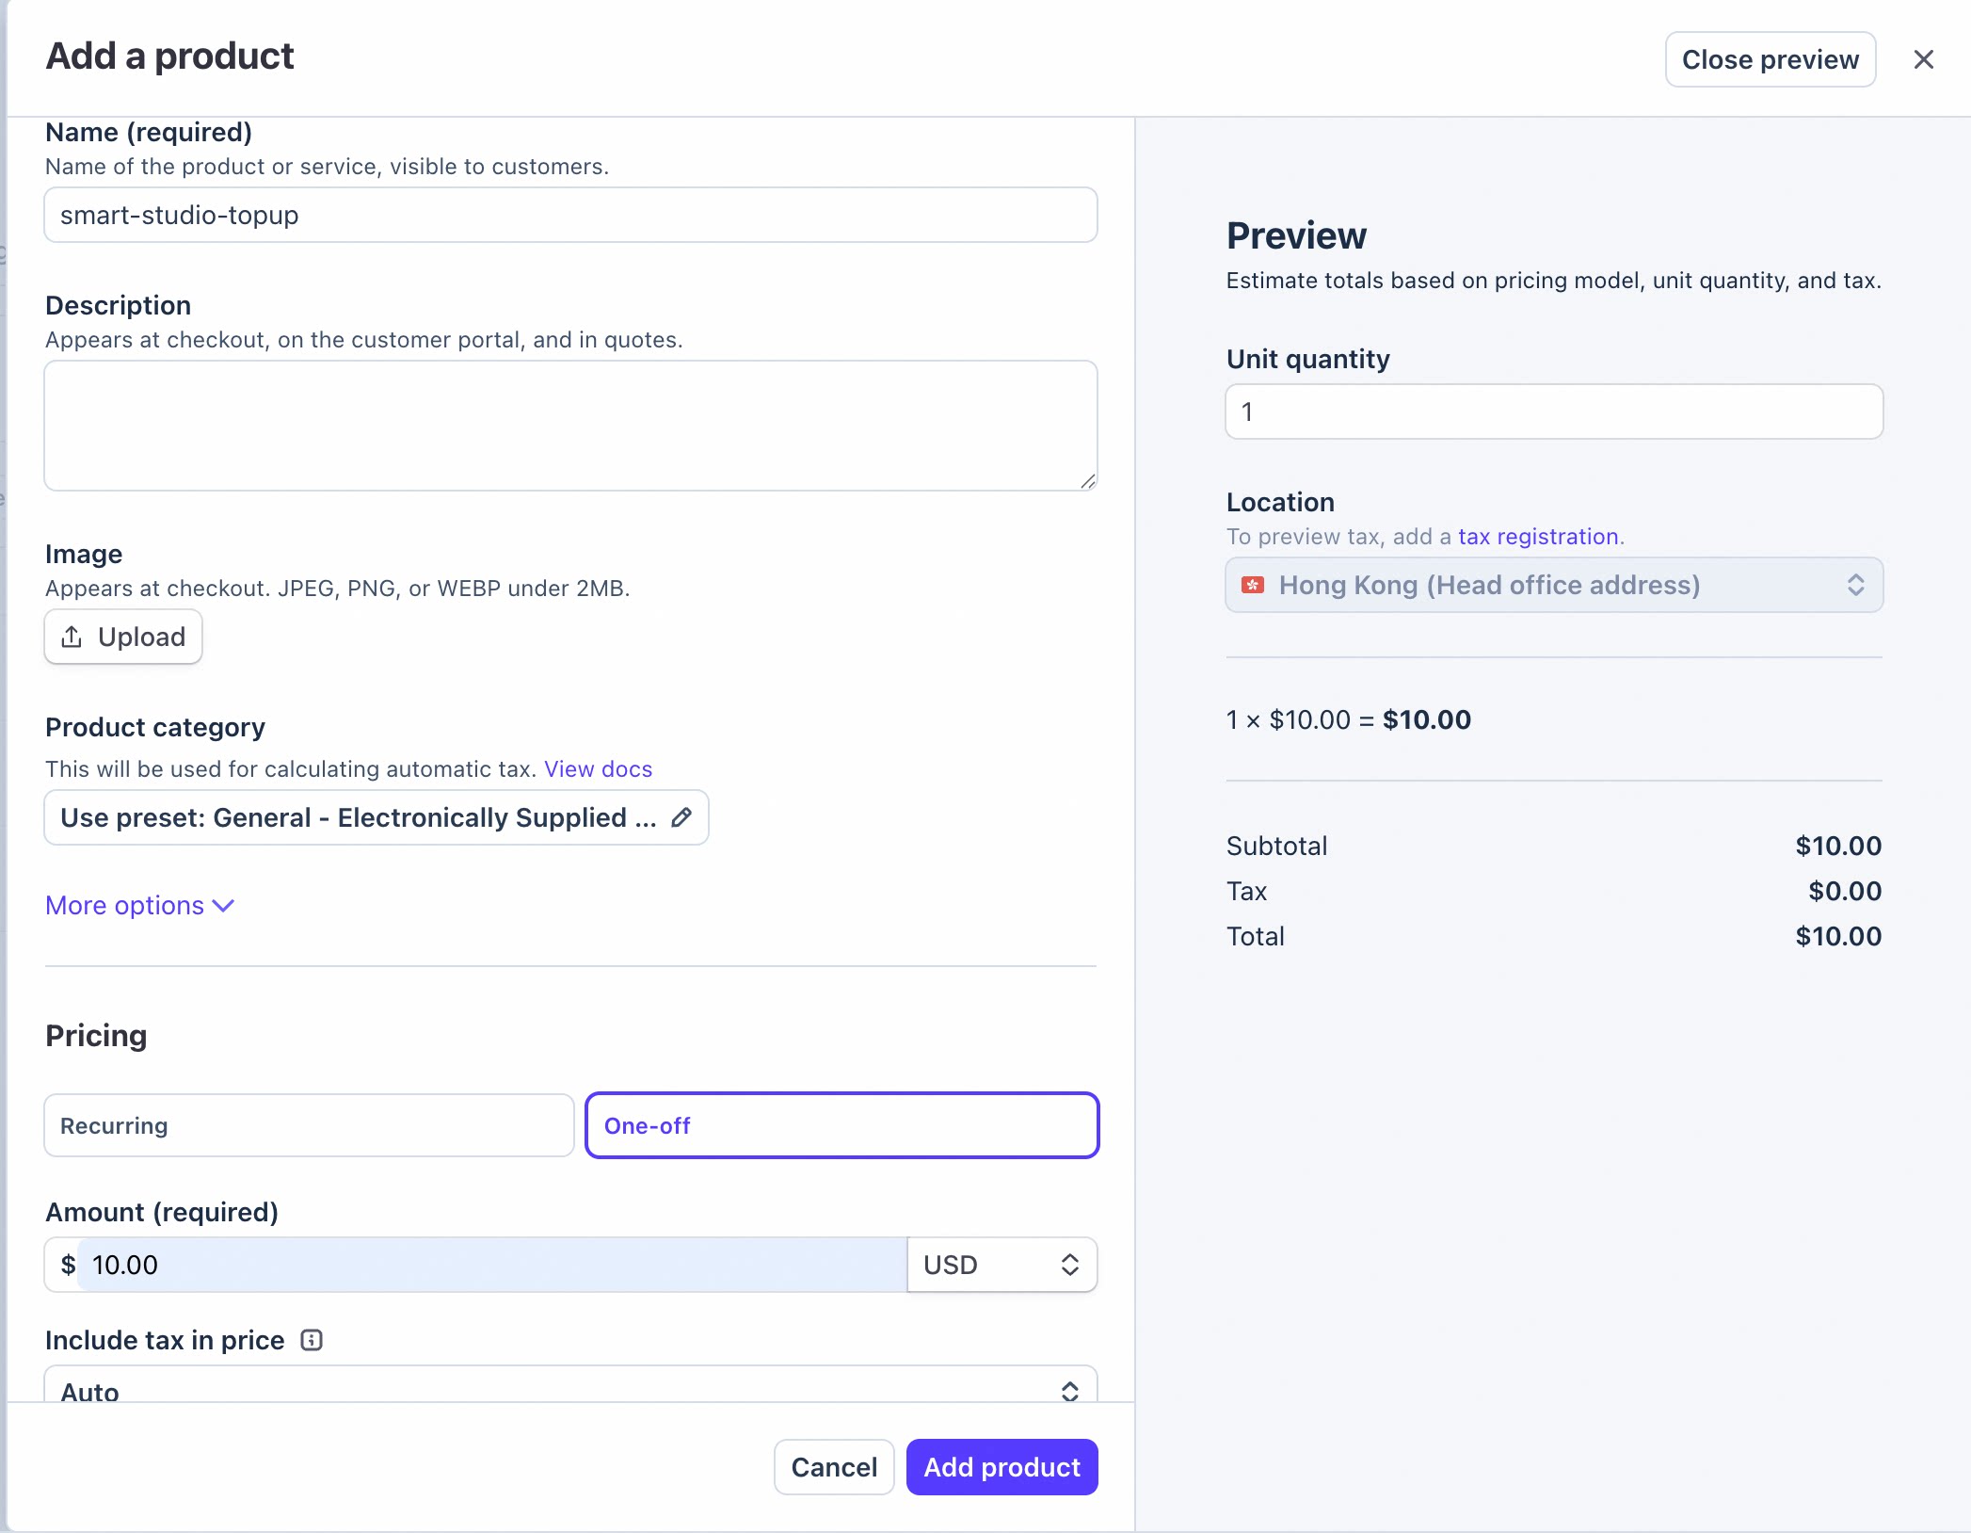This screenshot has width=1971, height=1533.
Task: Click the pencil edit icon on product category
Action: pyautogui.click(x=681, y=817)
